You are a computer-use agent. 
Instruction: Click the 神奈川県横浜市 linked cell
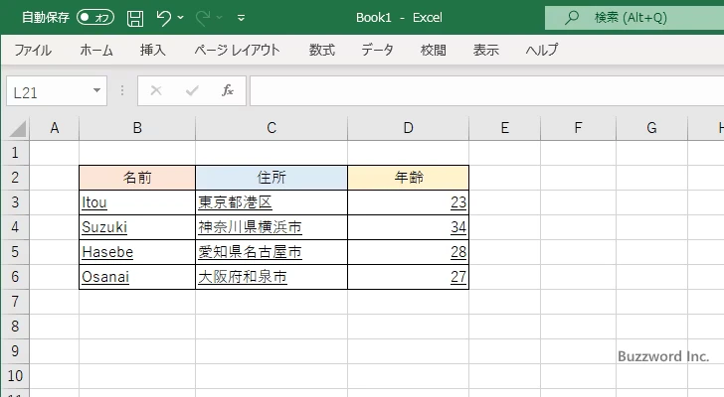click(x=250, y=227)
